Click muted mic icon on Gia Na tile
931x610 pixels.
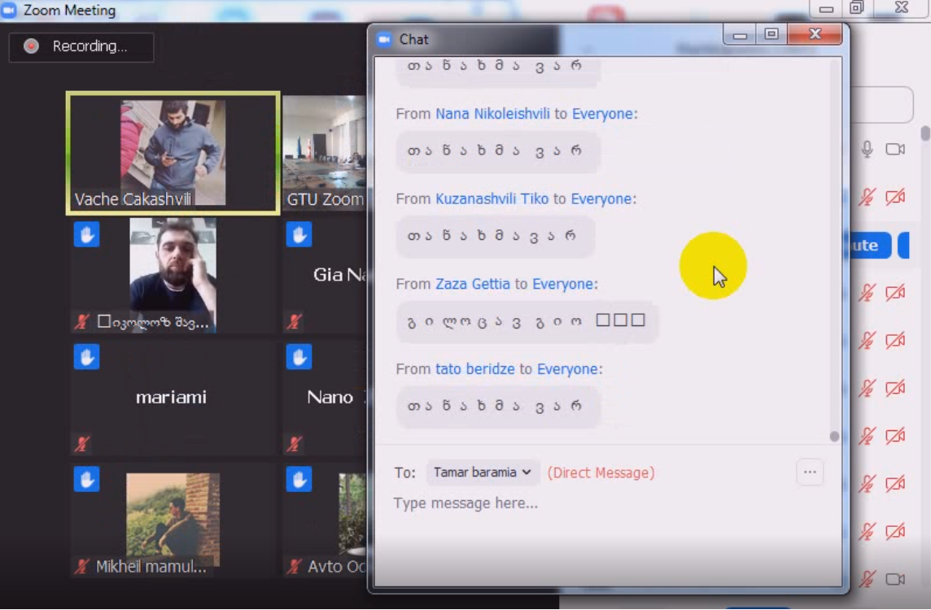(x=295, y=321)
